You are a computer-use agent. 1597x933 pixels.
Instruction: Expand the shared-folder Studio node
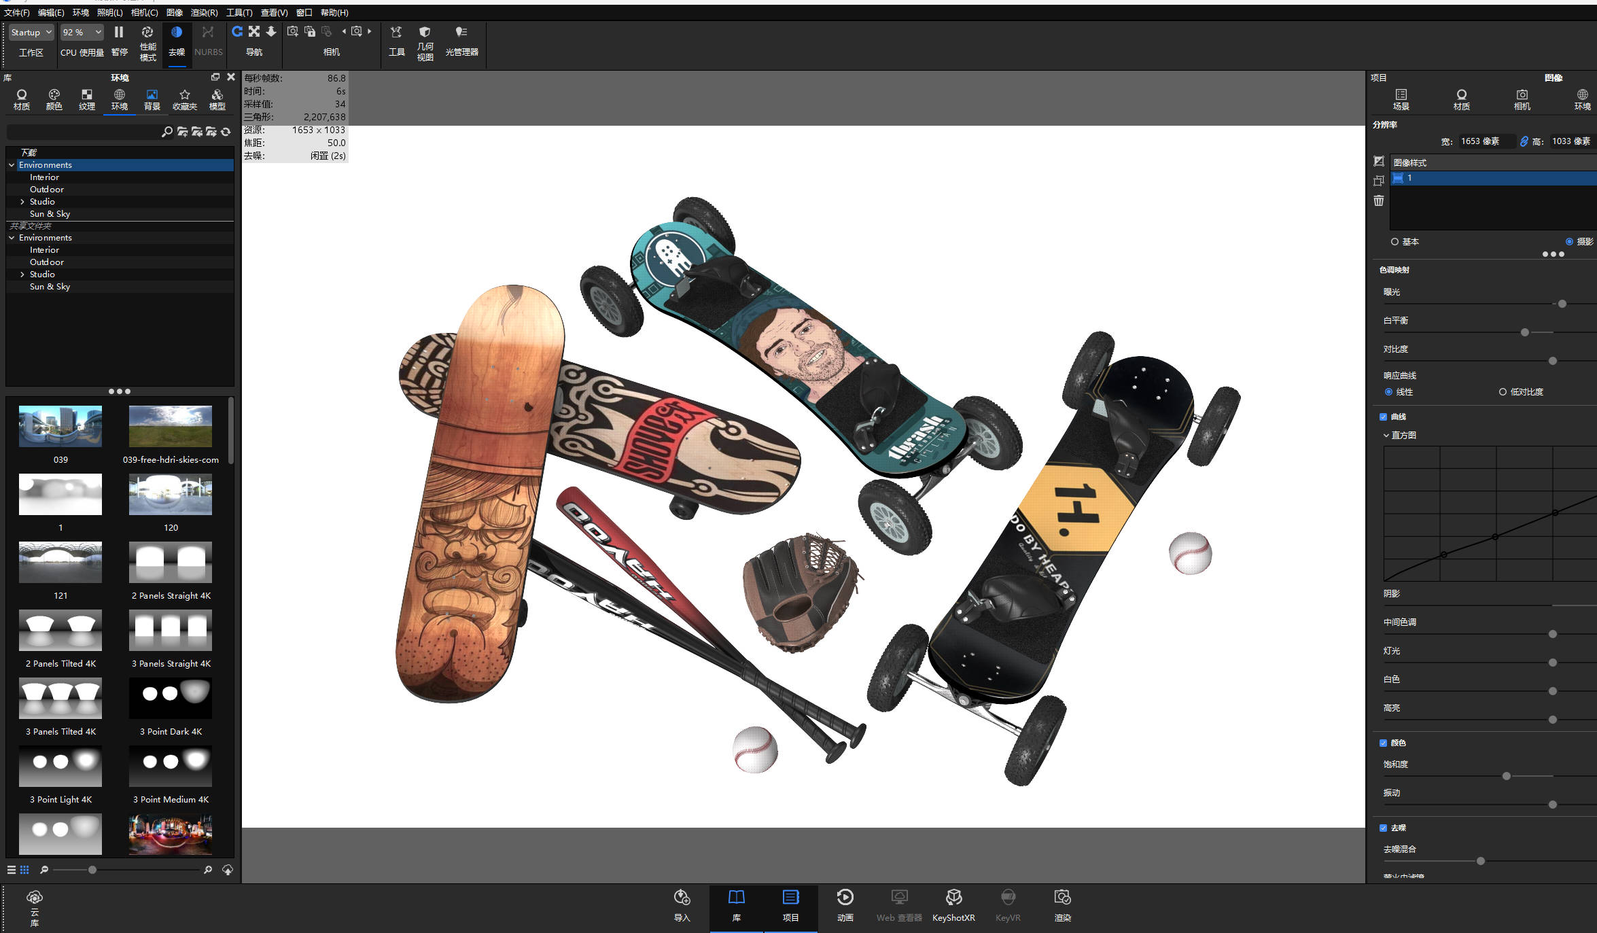pos(22,275)
